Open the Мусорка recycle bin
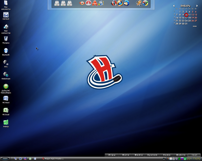Image resolution: width=202 pixels, height=161 pixels. click(6, 40)
